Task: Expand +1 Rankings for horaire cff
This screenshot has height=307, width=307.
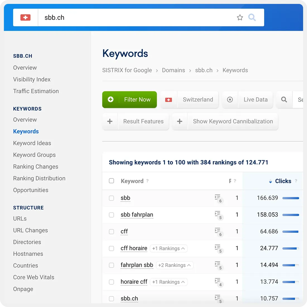Action: (169, 282)
